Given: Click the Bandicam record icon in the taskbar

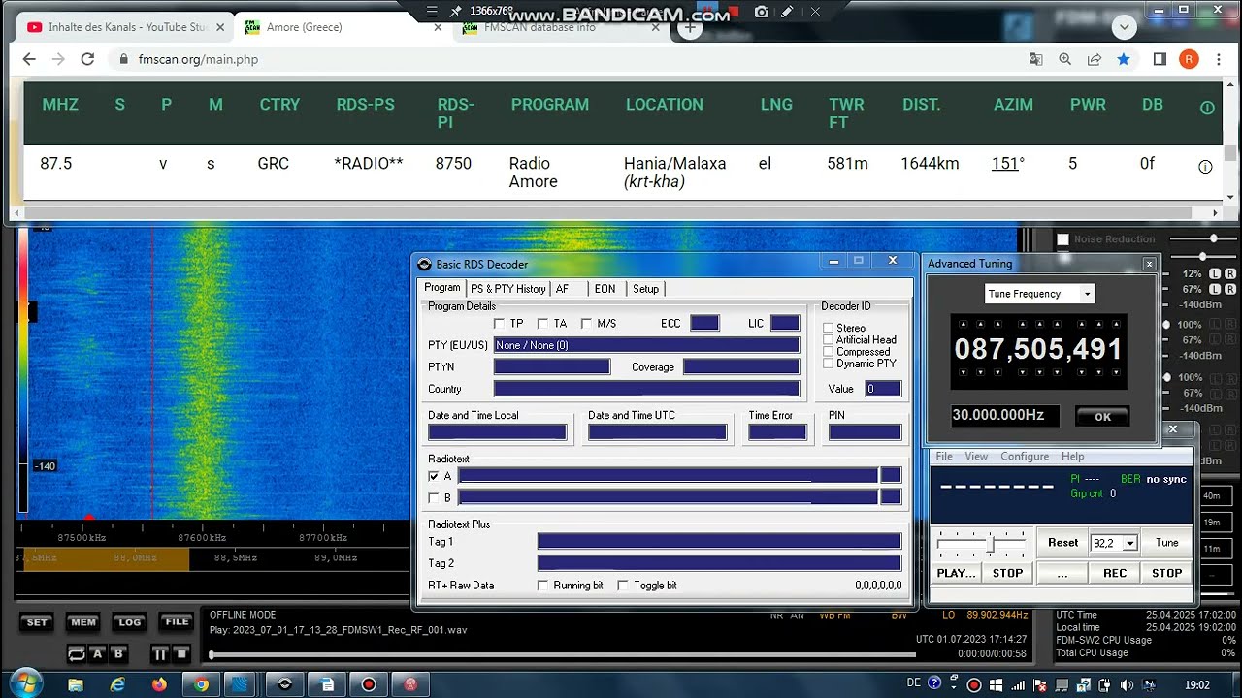Looking at the screenshot, I should [369, 684].
